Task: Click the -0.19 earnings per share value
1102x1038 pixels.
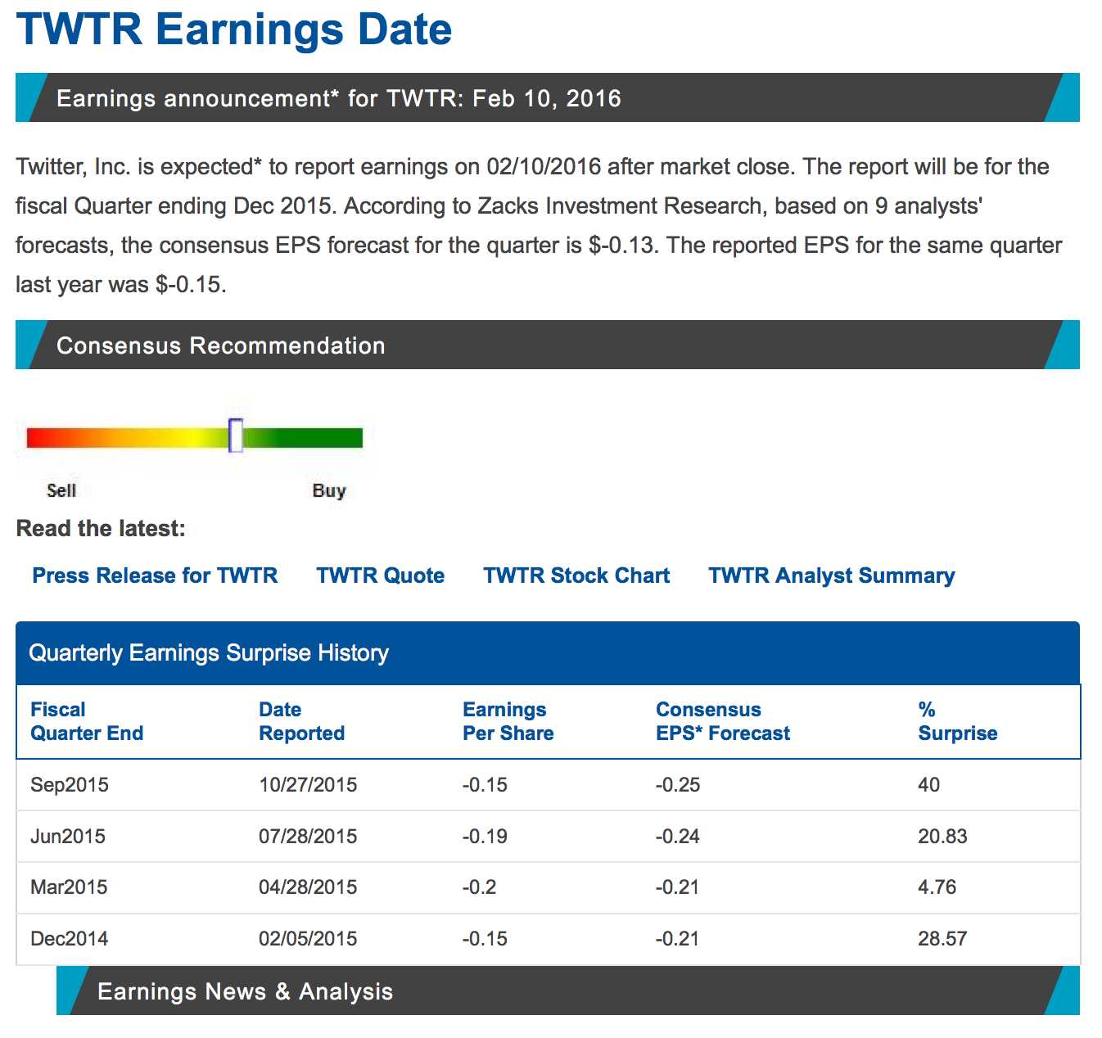Action: coord(485,837)
